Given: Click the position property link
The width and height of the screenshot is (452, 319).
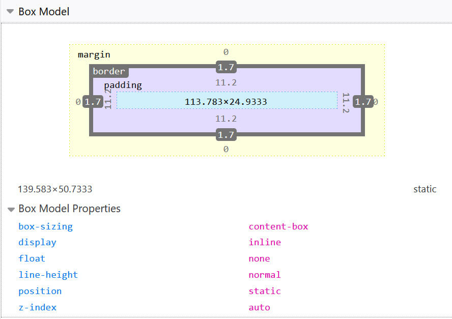Looking at the screenshot, I should (40, 291).
